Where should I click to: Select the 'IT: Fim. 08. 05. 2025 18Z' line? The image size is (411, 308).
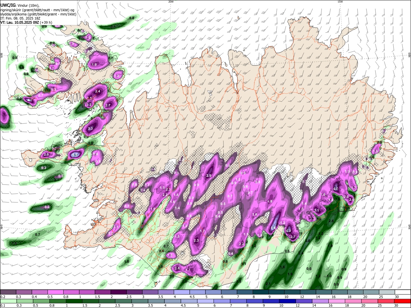[x=20, y=18]
